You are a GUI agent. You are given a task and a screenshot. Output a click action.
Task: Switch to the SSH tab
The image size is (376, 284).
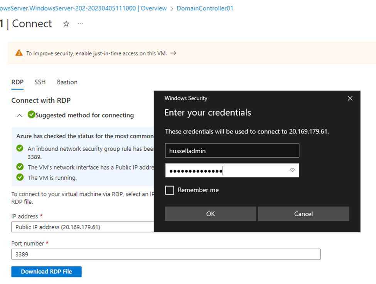[x=40, y=82]
